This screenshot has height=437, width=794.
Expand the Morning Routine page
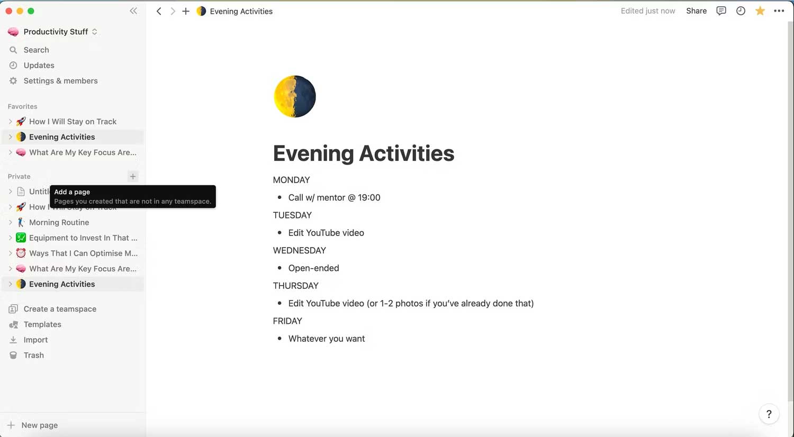(x=10, y=222)
